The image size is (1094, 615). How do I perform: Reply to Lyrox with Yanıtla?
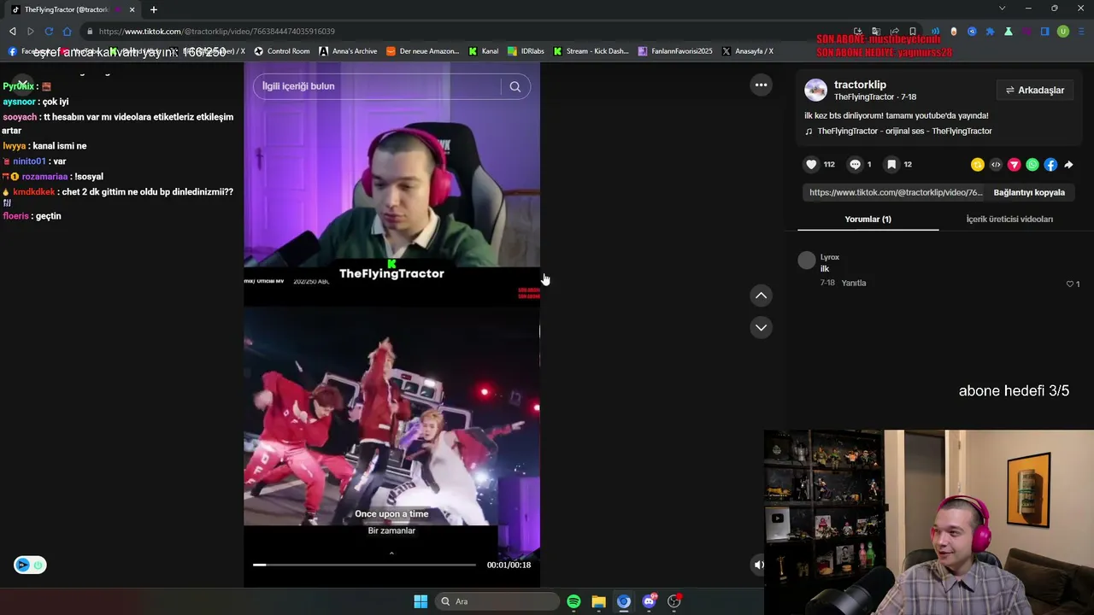point(854,283)
